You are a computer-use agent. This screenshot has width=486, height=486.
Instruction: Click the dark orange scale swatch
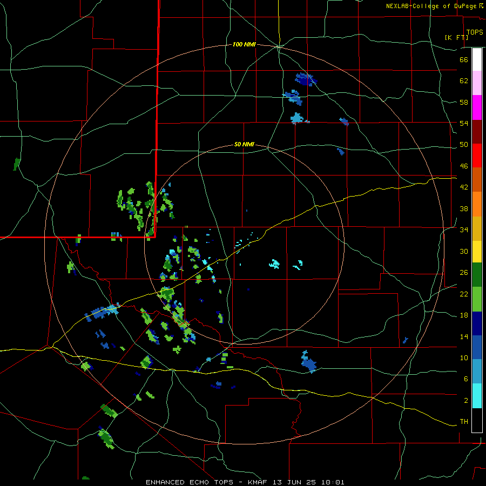(477, 179)
